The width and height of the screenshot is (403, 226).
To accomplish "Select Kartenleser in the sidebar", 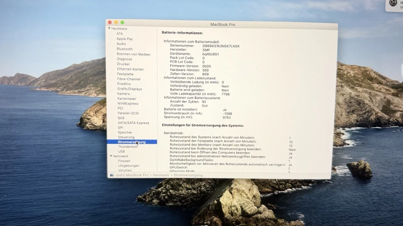I will [x=127, y=99].
